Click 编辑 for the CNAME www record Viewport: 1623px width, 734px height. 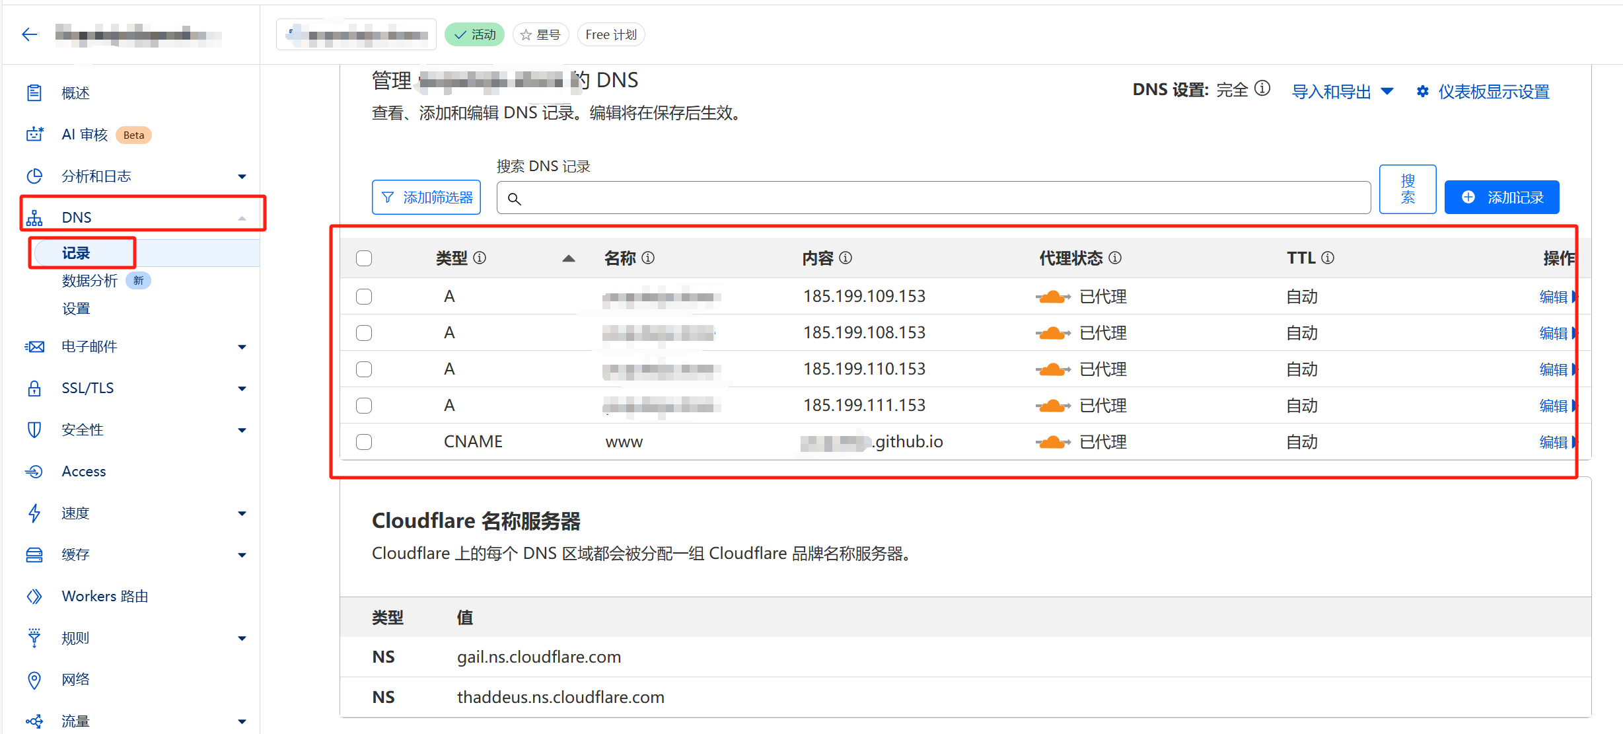[x=1554, y=442]
